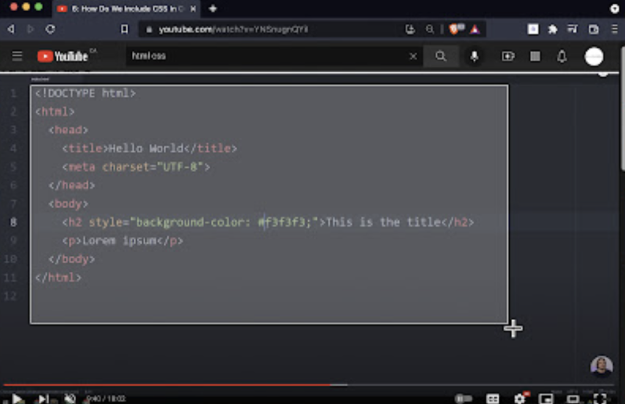Toggle the video mute speaker icon
The height and width of the screenshot is (404, 625).
pos(70,399)
